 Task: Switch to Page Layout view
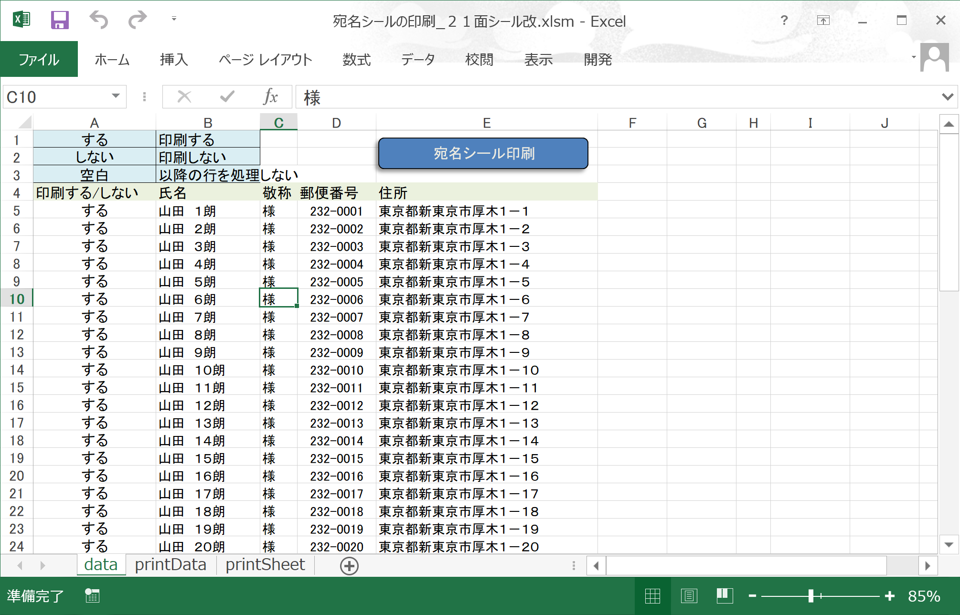tap(689, 596)
